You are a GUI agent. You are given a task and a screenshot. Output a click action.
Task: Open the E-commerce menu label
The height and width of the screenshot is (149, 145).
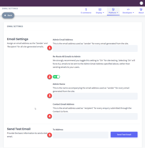[86, 13]
